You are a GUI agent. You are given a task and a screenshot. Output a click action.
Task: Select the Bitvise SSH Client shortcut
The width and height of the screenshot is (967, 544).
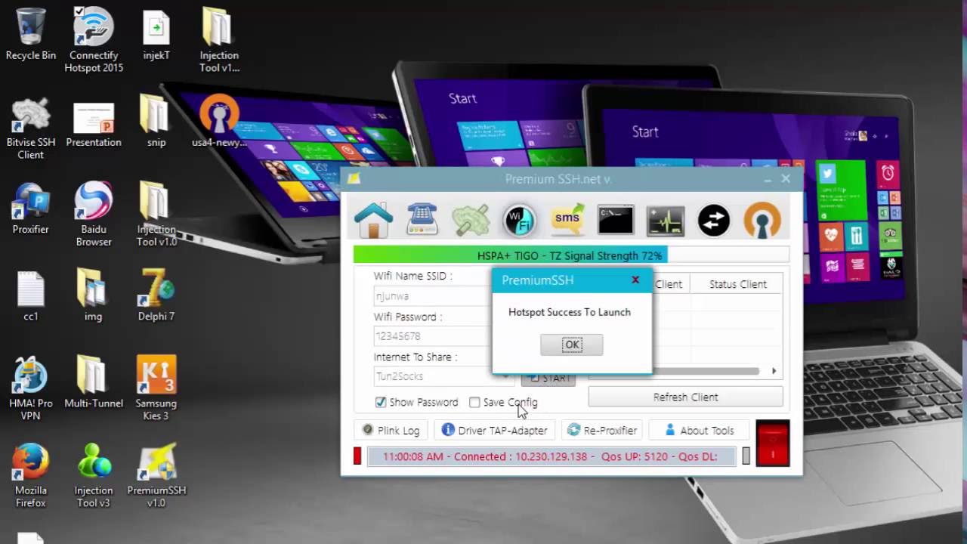click(31, 127)
